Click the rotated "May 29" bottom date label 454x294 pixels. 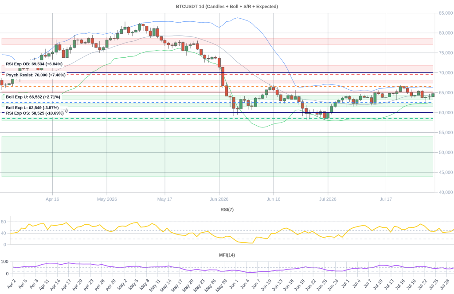221,285
